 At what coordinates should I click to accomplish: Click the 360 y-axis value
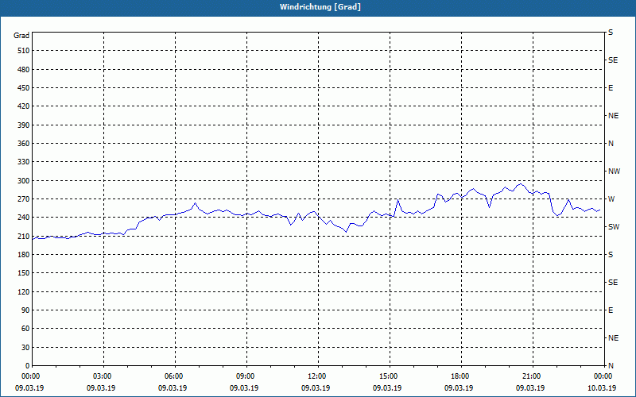point(24,144)
